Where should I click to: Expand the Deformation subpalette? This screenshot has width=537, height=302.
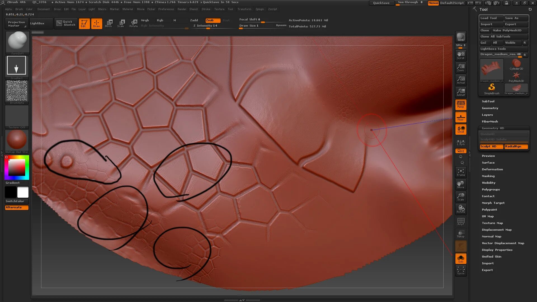click(x=492, y=169)
